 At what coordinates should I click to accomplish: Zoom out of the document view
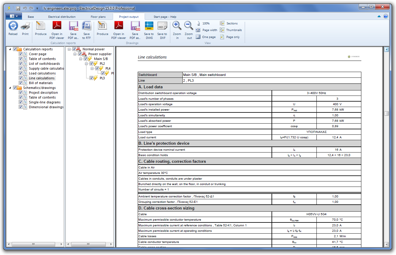point(189,26)
